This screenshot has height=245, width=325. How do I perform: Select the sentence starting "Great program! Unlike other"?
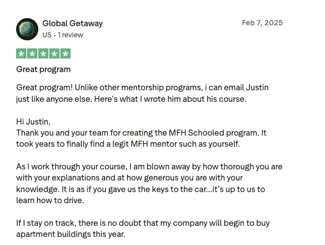143,88
